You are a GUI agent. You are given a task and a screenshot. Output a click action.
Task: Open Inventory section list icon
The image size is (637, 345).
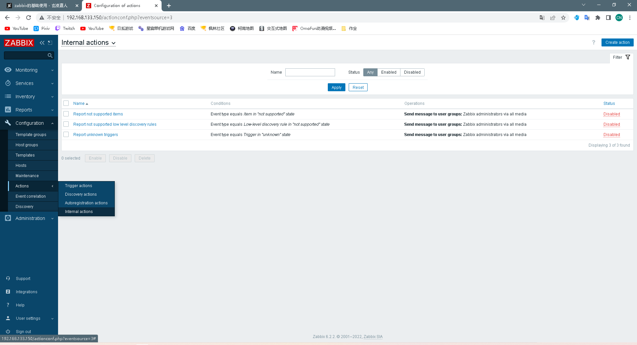[8, 97]
